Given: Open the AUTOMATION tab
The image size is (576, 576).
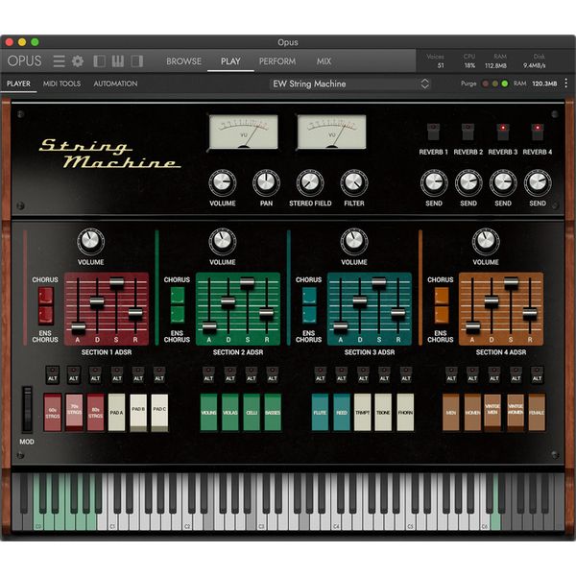Looking at the screenshot, I should 115,84.
